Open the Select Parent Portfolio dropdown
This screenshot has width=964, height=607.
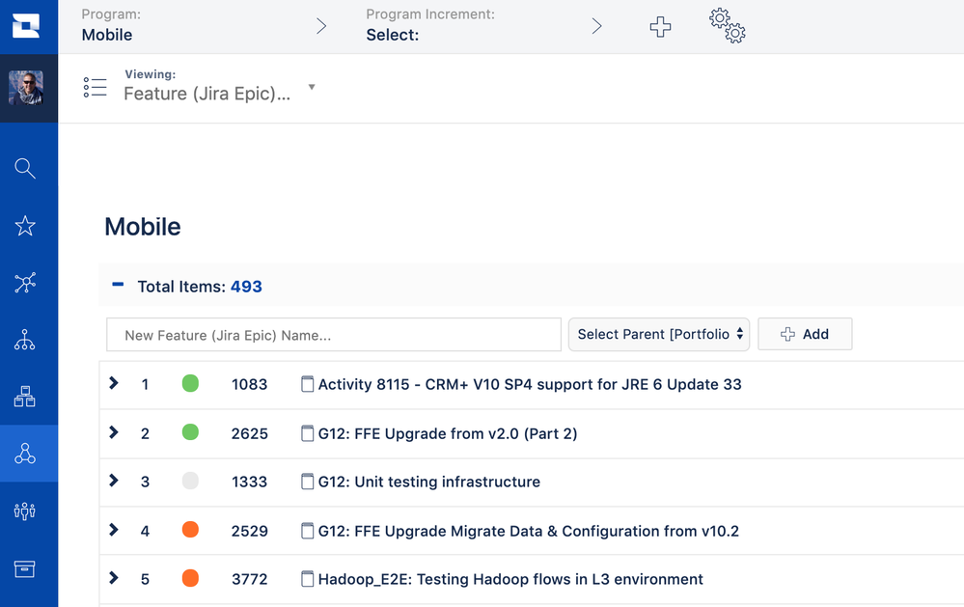pyautogui.click(x=659, y=334)
